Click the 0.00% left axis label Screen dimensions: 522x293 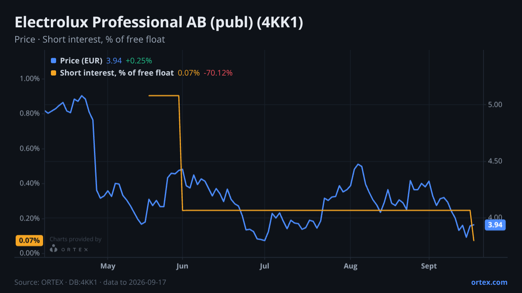[x=30, y=253]
